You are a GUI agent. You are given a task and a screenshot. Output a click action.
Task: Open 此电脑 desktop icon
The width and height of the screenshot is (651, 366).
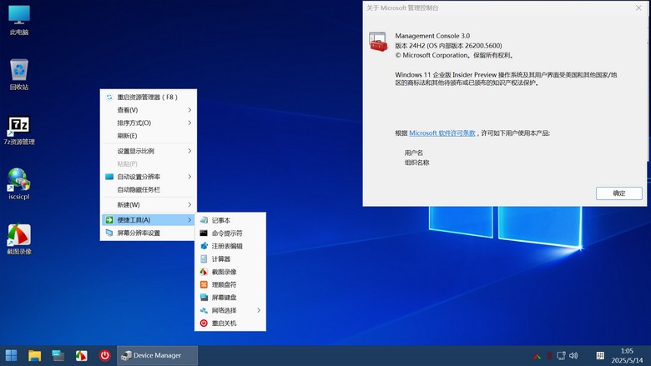(19, 20)
